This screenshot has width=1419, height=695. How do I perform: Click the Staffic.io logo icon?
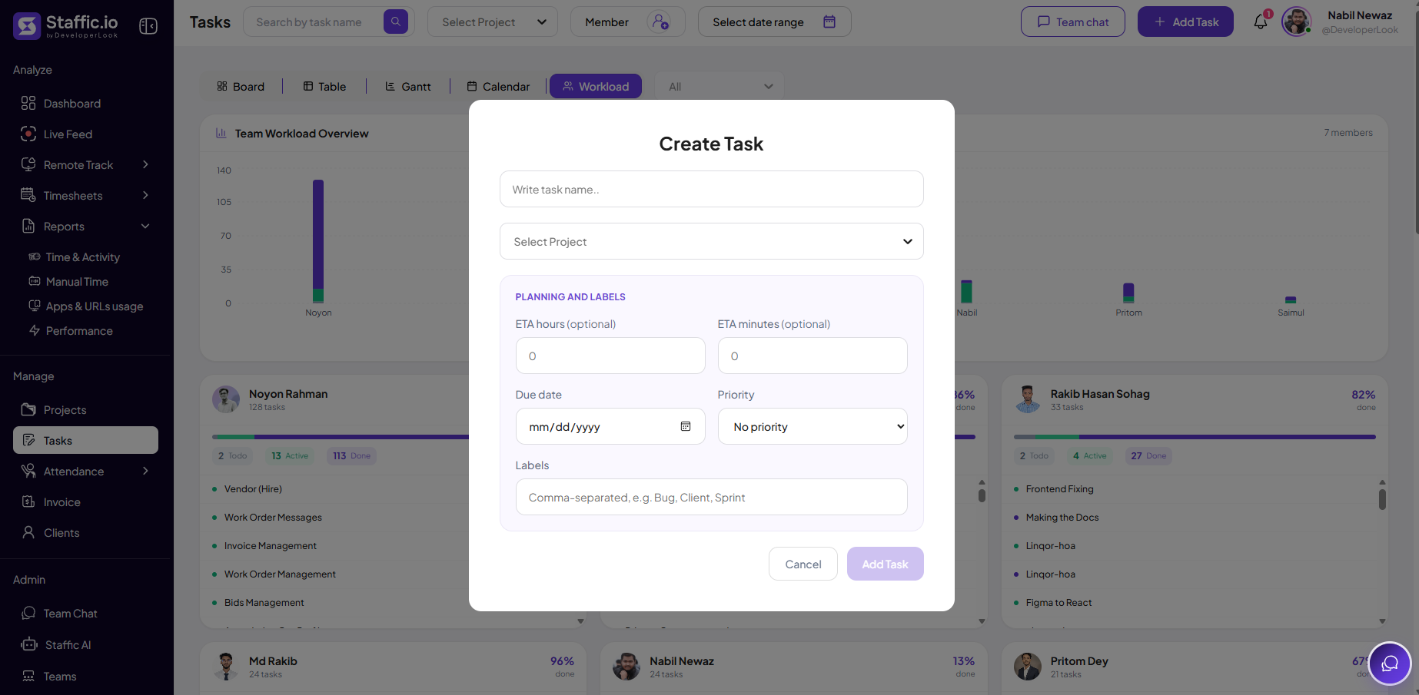pyautogui.click(x=27, y=25)
